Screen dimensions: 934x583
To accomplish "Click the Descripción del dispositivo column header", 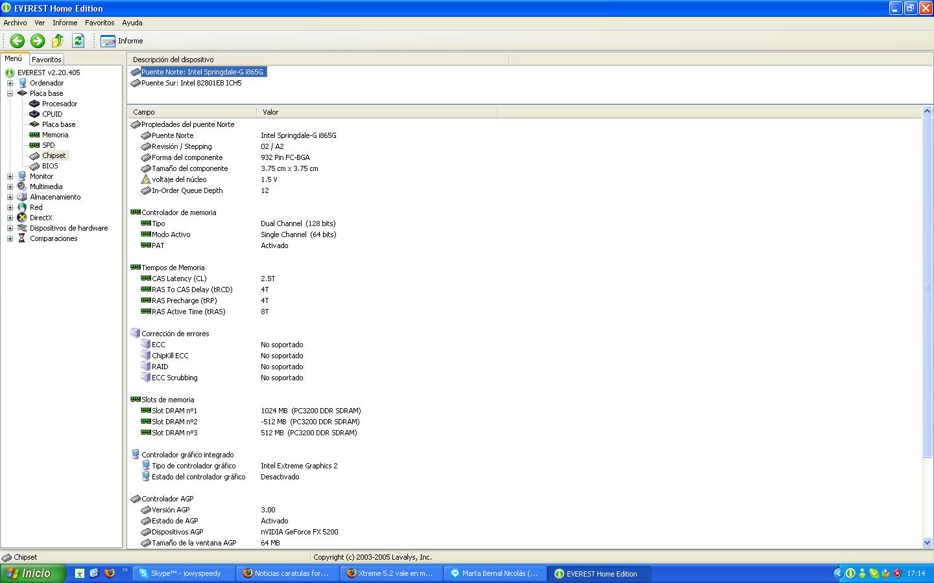I will 318,60.
